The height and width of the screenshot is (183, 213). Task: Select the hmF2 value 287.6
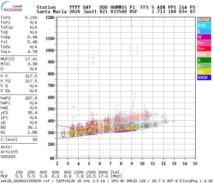31,98
